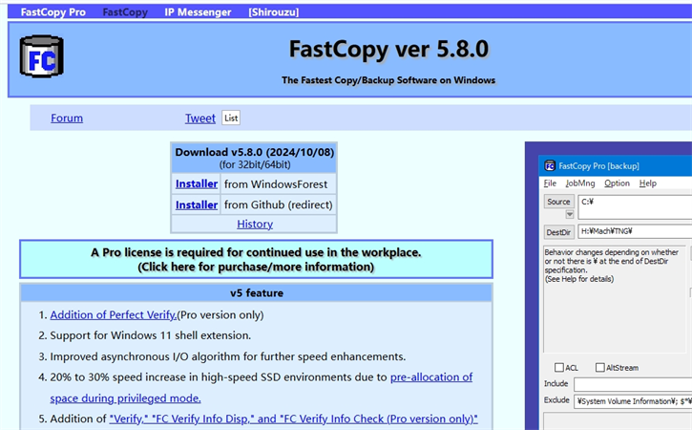Click the DestDir button
692x430 pixels.
point(558,232)
